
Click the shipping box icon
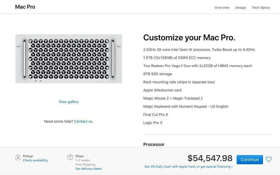coord(70,157)
